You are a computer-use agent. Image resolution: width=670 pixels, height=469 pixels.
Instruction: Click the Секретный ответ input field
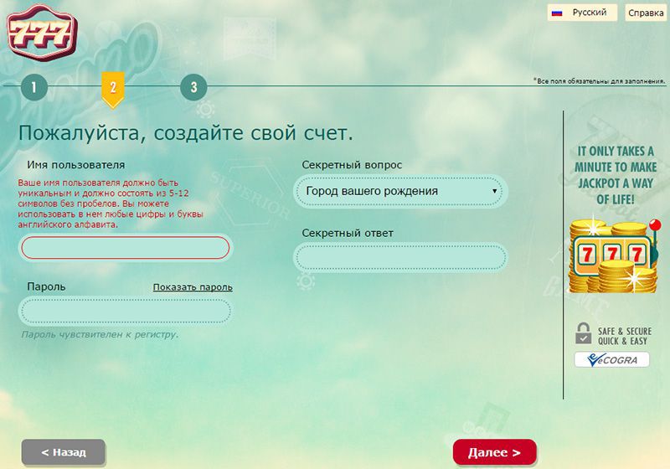[400, 257]
